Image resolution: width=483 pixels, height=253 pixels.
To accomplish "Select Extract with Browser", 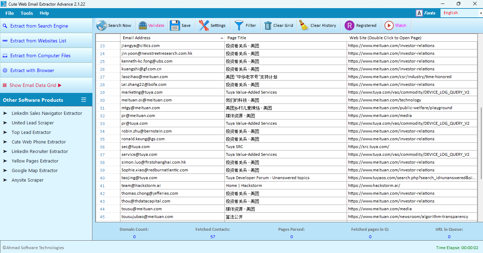I will [x=46, y=70].
